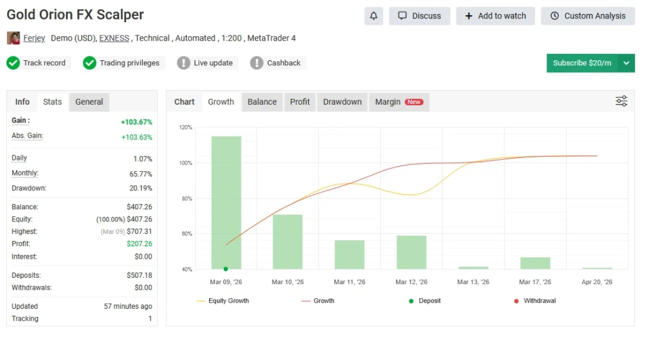Switch to the Drawdown chart tab

click(x=342, y=102)
